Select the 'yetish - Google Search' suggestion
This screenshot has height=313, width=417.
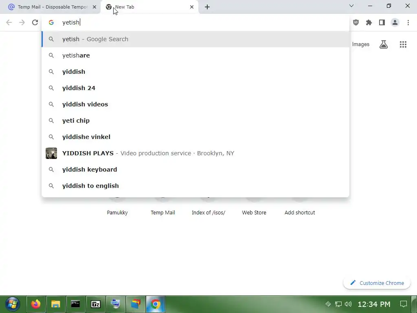point(195,39)
